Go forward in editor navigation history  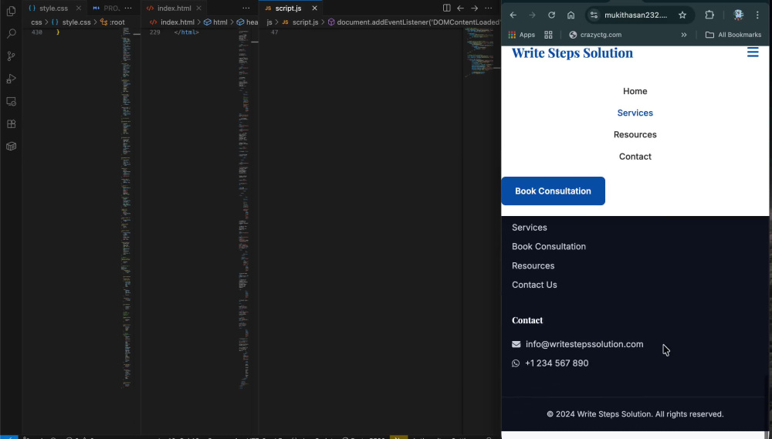474,8
